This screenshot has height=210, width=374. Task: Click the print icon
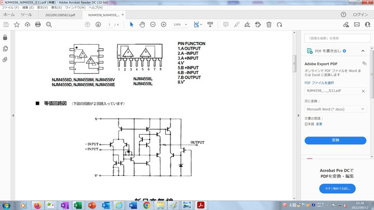coord(39,24)
